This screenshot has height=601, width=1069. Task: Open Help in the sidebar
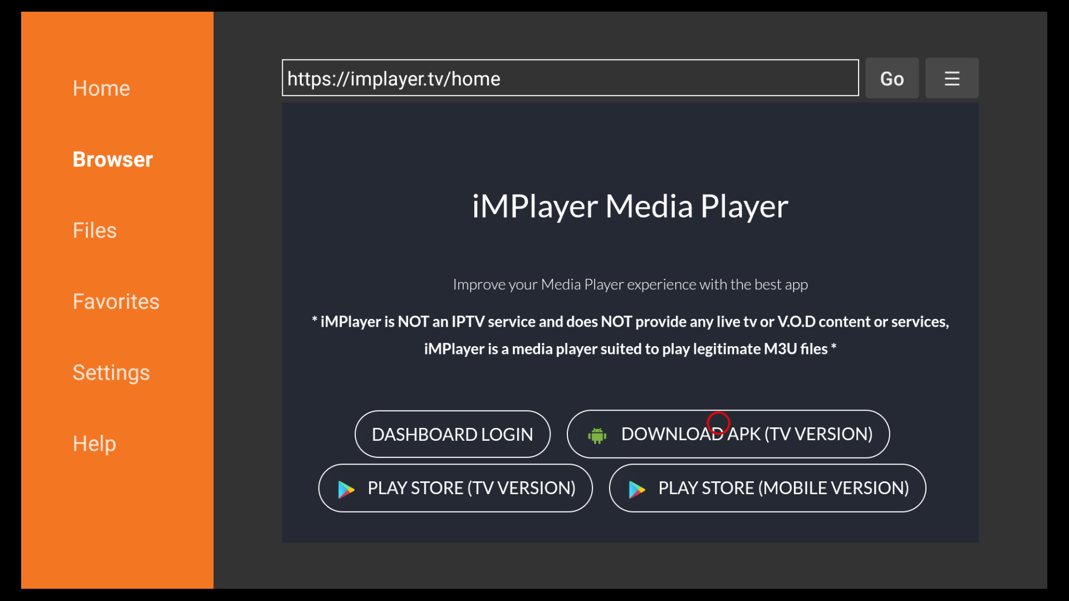point(95,444)
